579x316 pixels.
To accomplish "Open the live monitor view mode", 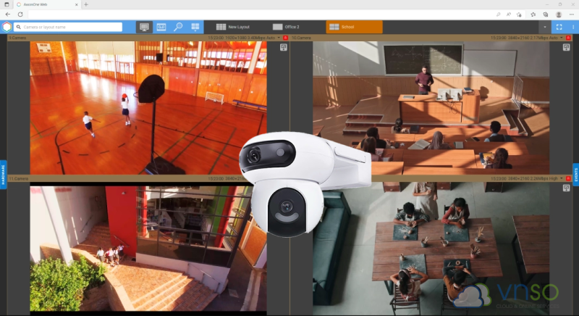I will [144, 27].
